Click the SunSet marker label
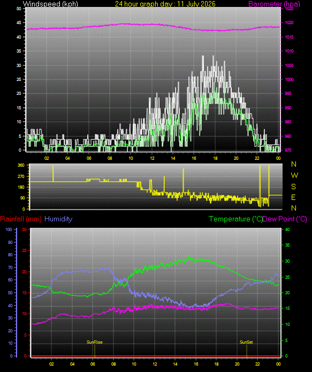312x372 pixels. 246,342
